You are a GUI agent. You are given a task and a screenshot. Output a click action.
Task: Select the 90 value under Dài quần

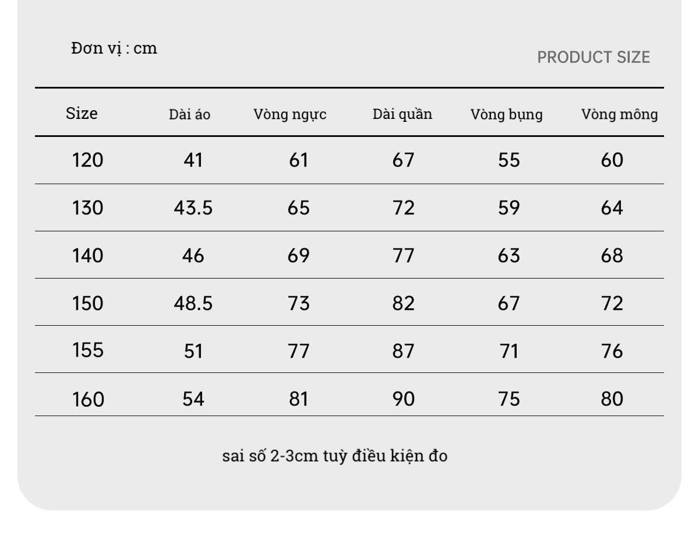tap(403, 399)
